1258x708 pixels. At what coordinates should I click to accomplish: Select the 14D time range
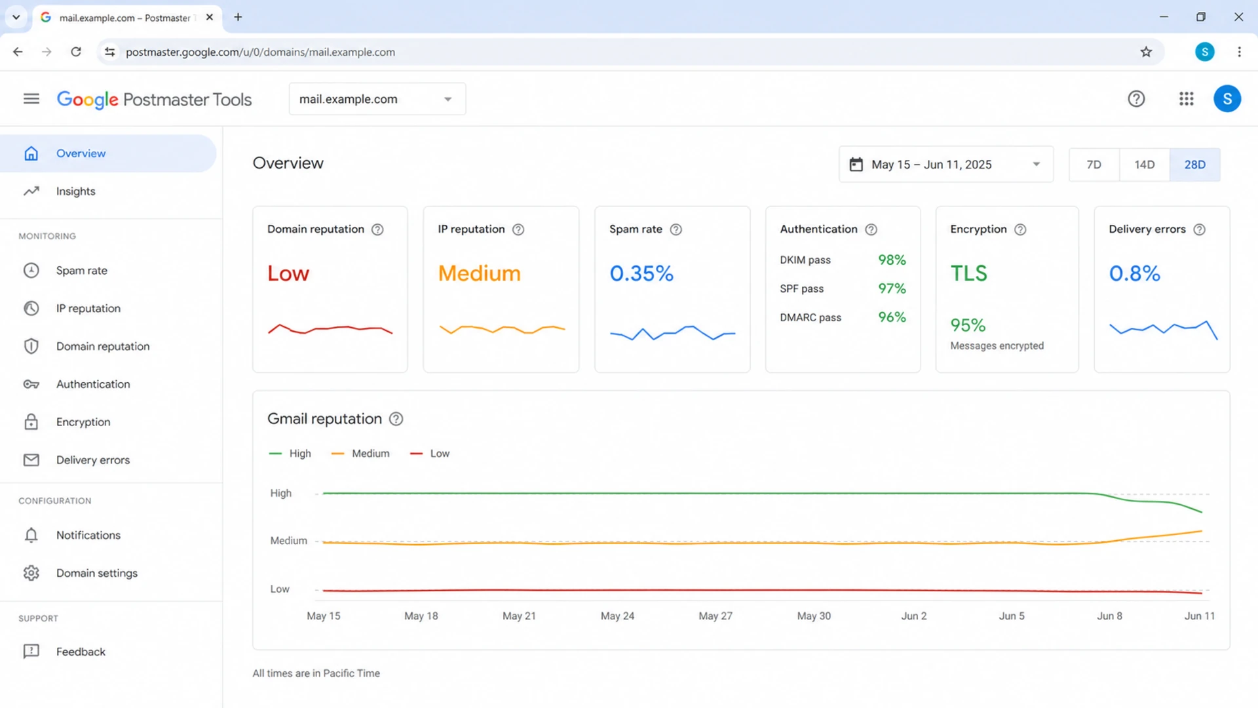[x=1144, y=165]
